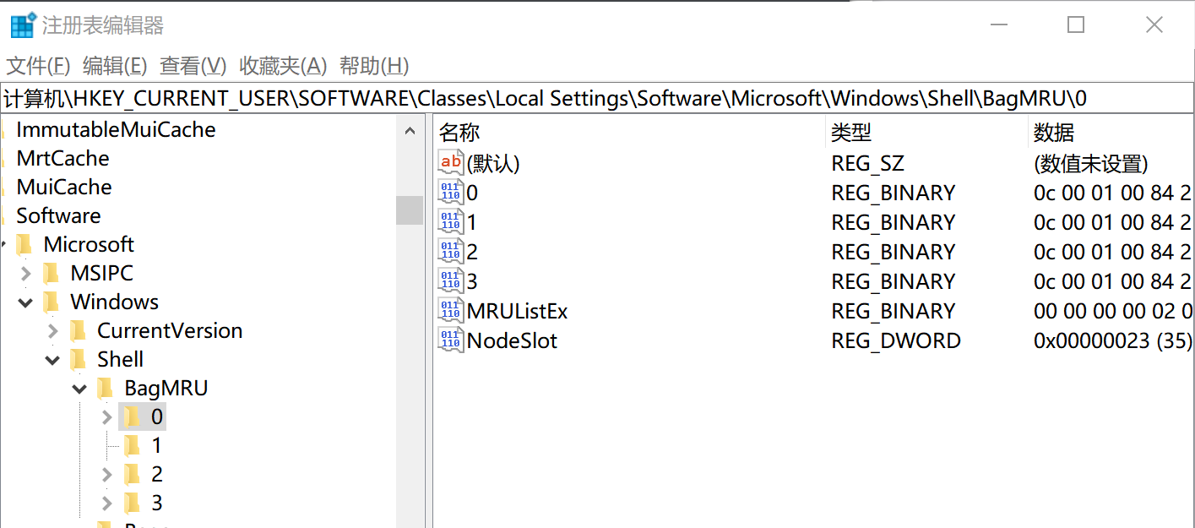Click folder icon of subkey 3 in tree

pyautogui.click(x=133, y=503)
